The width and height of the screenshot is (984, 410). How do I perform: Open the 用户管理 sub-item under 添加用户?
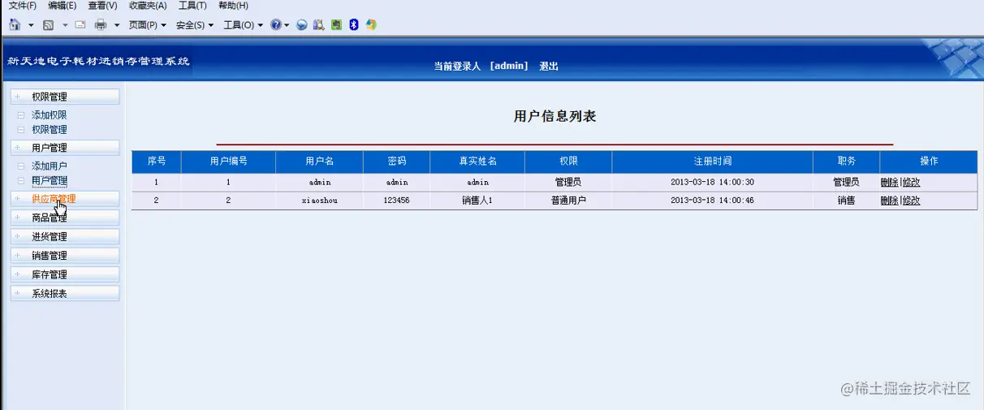coord(50,180)
